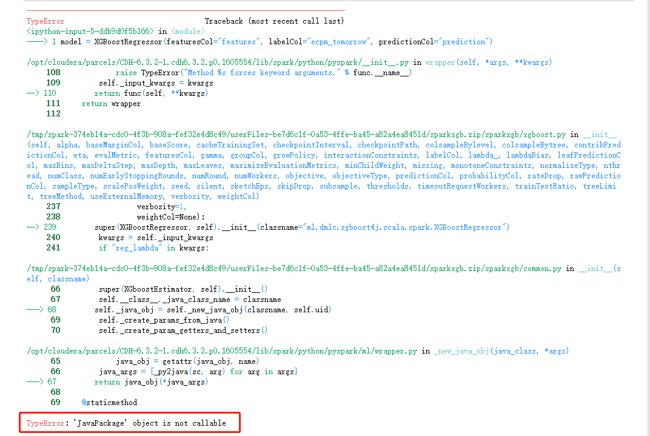Click the pyspark/__init__.py file path
This screenshot has width=650, height=436.
click(x=218, y=62)
